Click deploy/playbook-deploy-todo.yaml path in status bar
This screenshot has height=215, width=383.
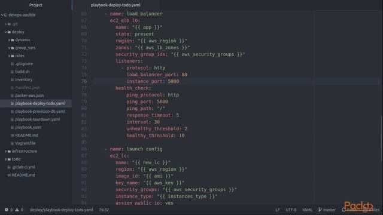[x=61, y=210]
